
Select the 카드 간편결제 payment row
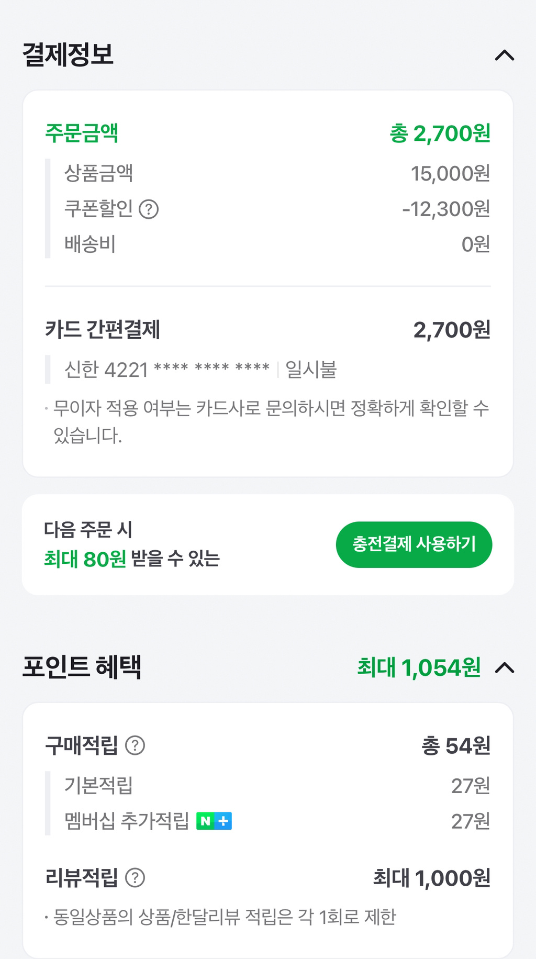(103, 330)
